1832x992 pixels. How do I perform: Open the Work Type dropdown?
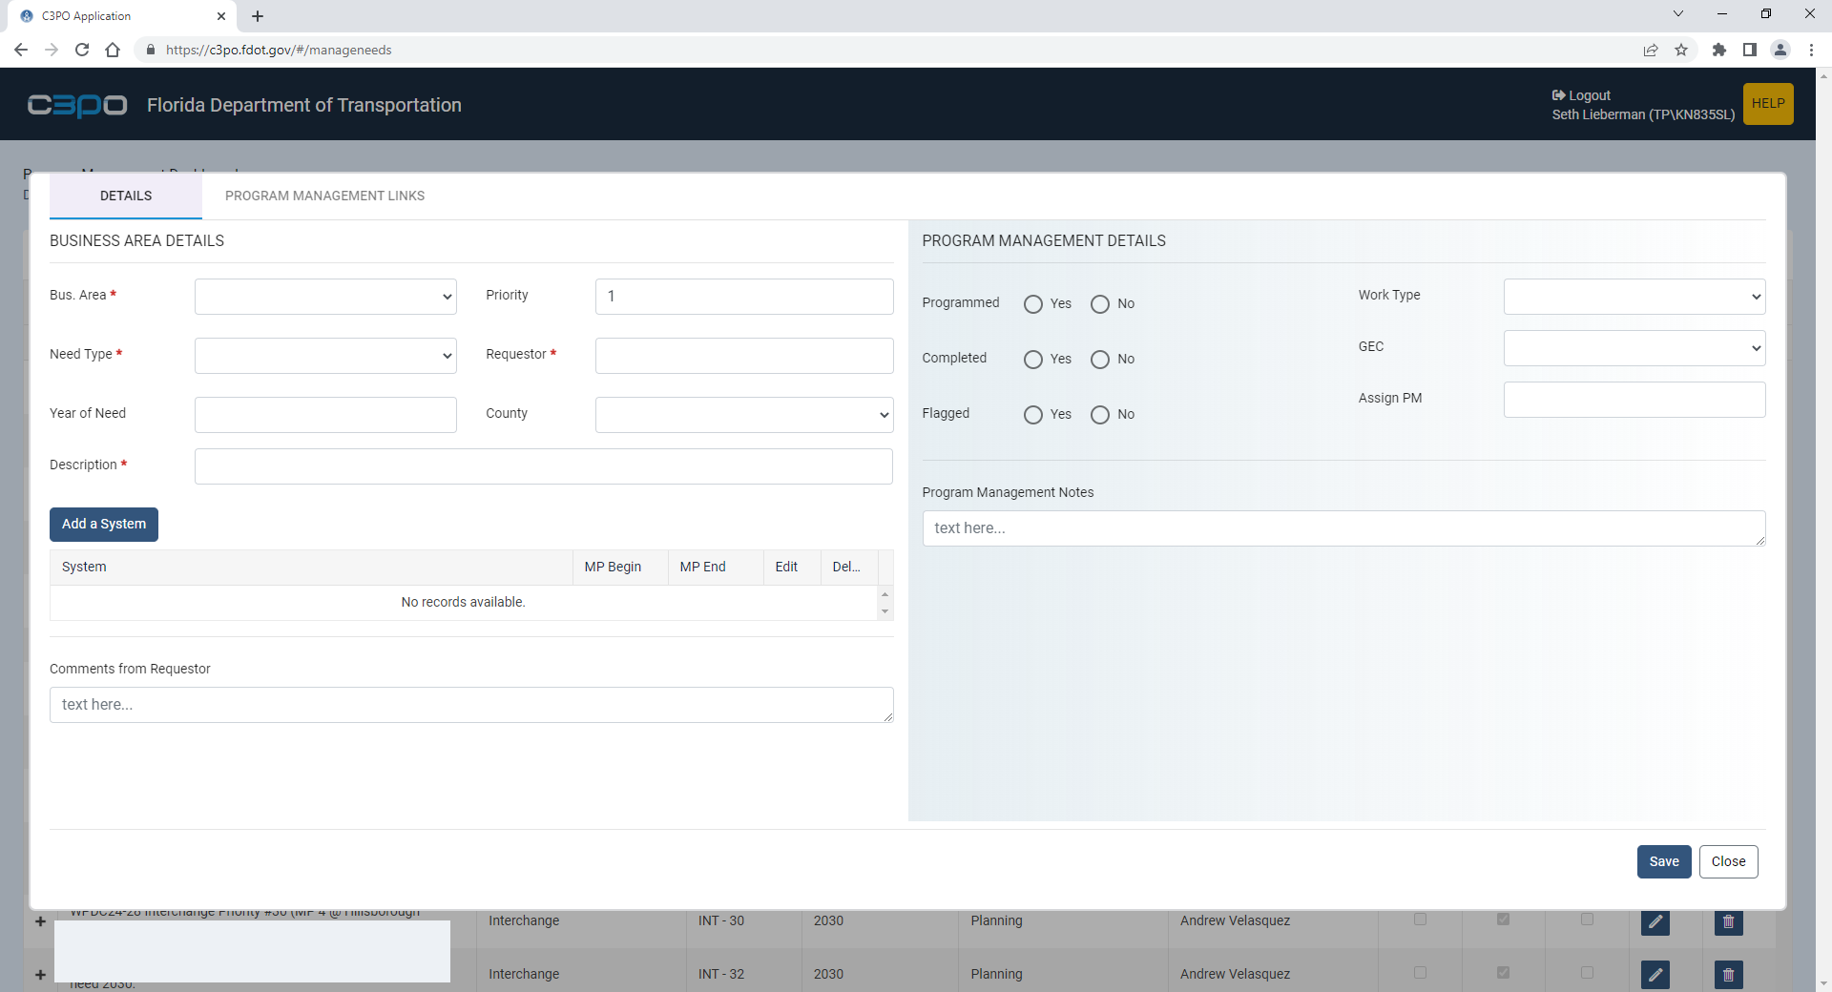(1634, 297)
